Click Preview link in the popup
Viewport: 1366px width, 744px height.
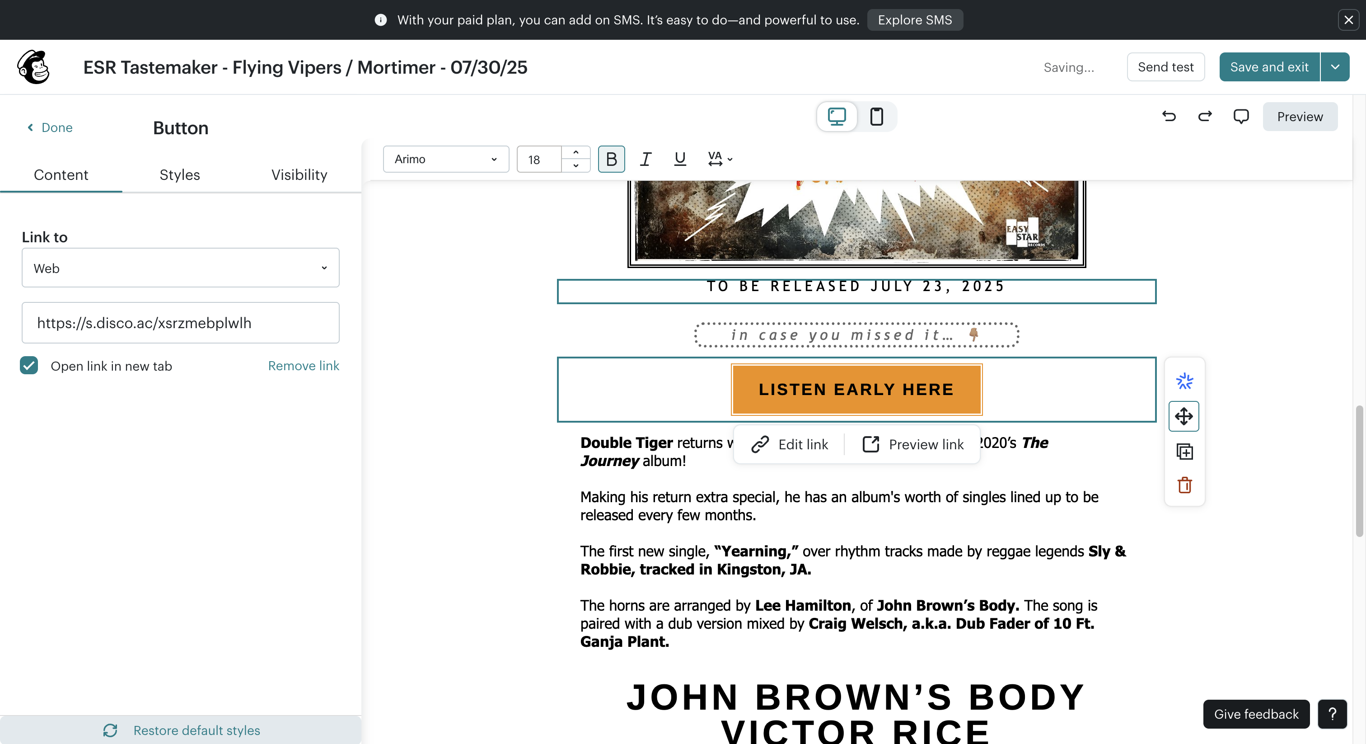coord(912,444)
